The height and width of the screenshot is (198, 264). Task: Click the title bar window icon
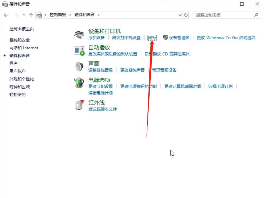pos(5,4)
